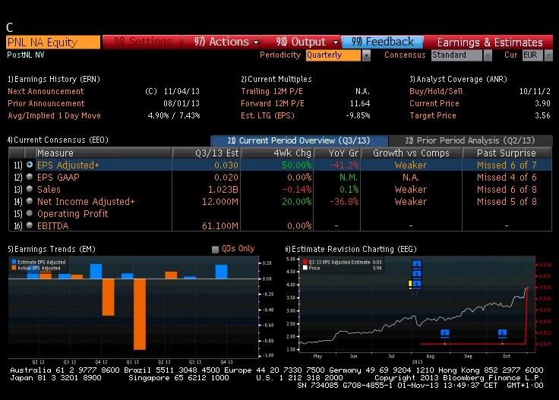
Task: Click the event marker numbered 4 on chart
Action: (x=417, y=264)
